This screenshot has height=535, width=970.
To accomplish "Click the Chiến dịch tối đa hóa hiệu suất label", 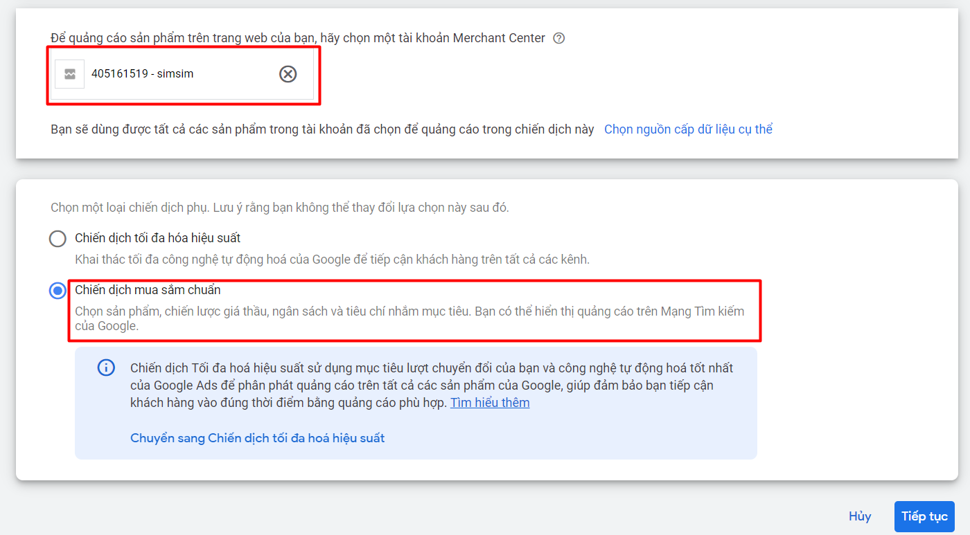I will 158,238.
